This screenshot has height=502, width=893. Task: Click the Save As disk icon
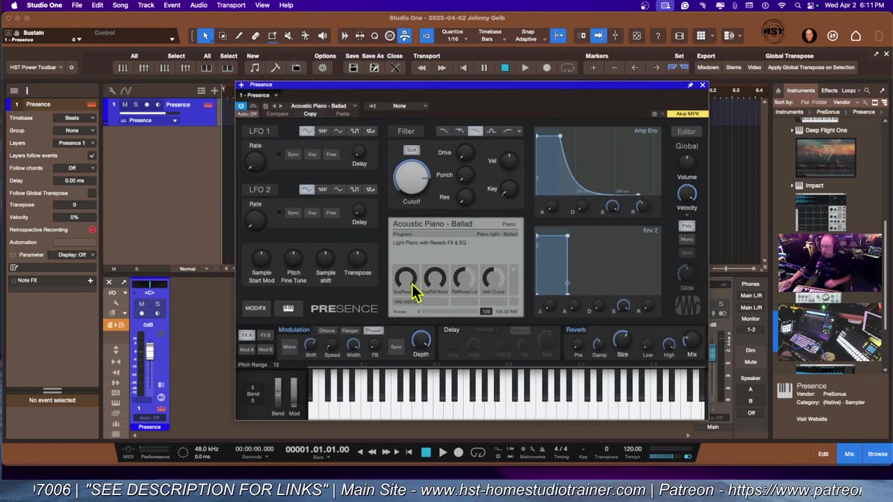click(x=374, y=68)
